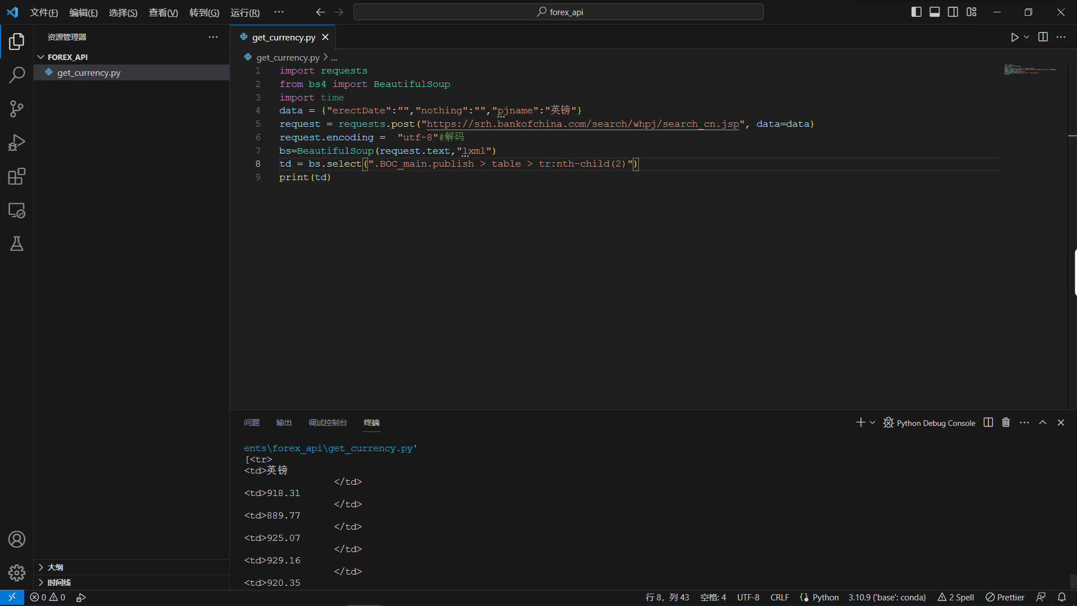
Task: Toggle the bottom panel visibility
Action: (x=935, y=12)
